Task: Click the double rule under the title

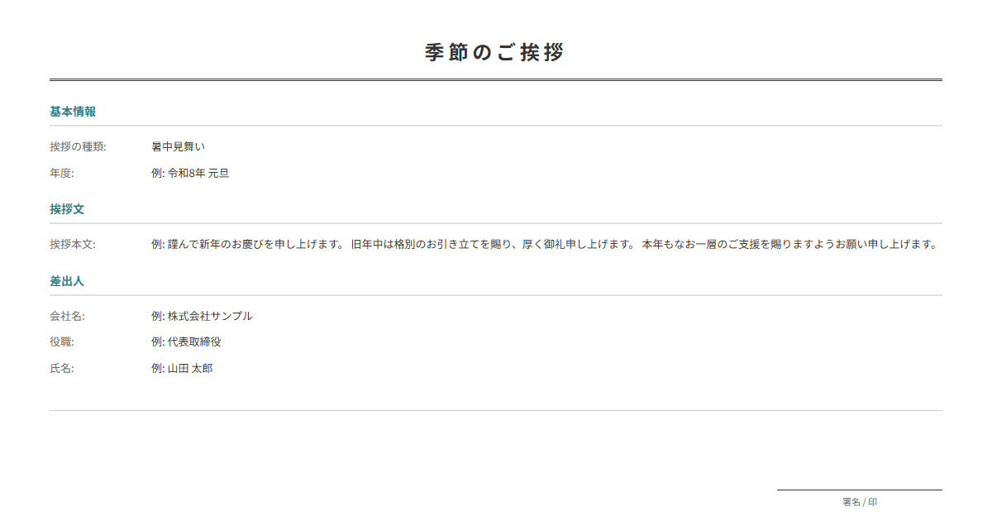Action: 496,79
